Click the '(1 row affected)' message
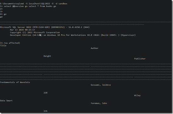Image resolution: width=173 pixels, height=114 pixels. click(x=10, y=43)
